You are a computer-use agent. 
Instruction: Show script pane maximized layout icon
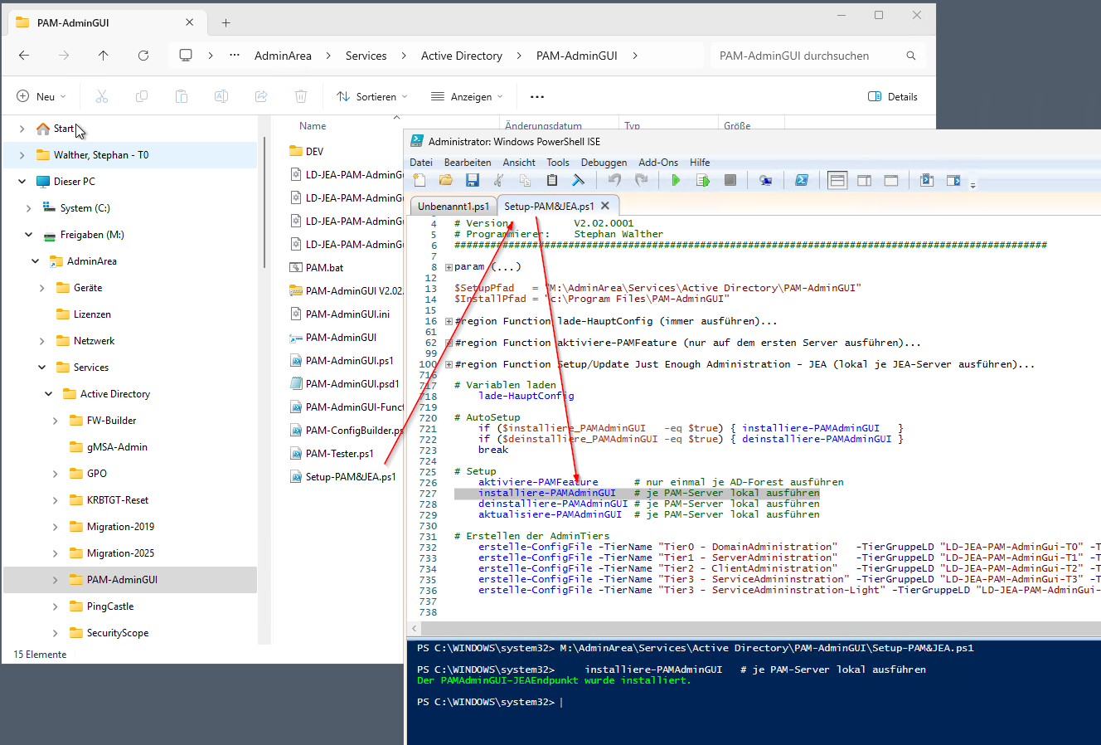(891, 180)
